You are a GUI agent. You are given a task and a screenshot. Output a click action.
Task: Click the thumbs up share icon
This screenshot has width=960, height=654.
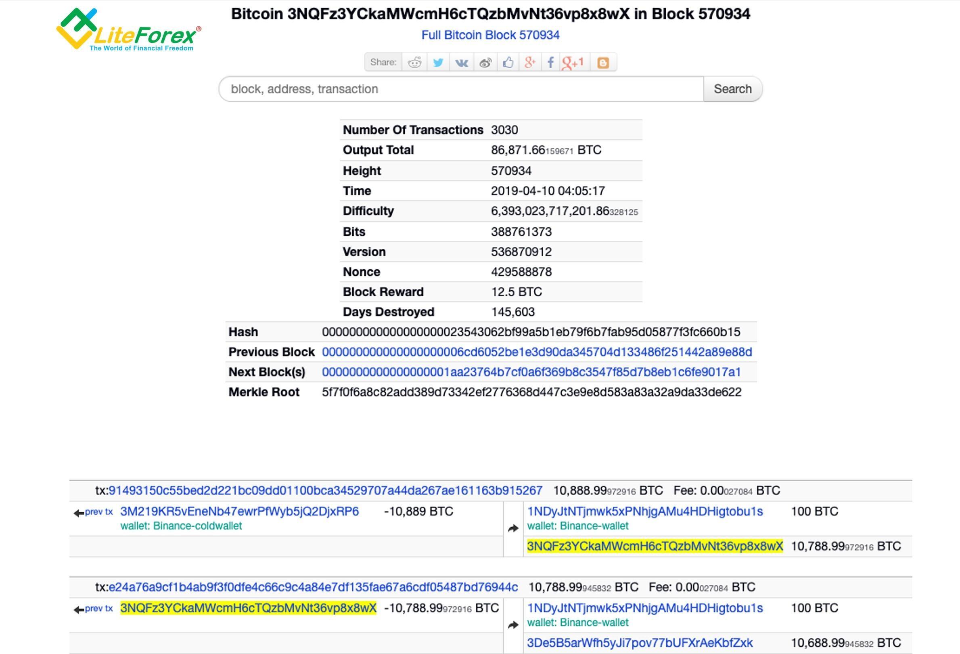pos(508,62)
